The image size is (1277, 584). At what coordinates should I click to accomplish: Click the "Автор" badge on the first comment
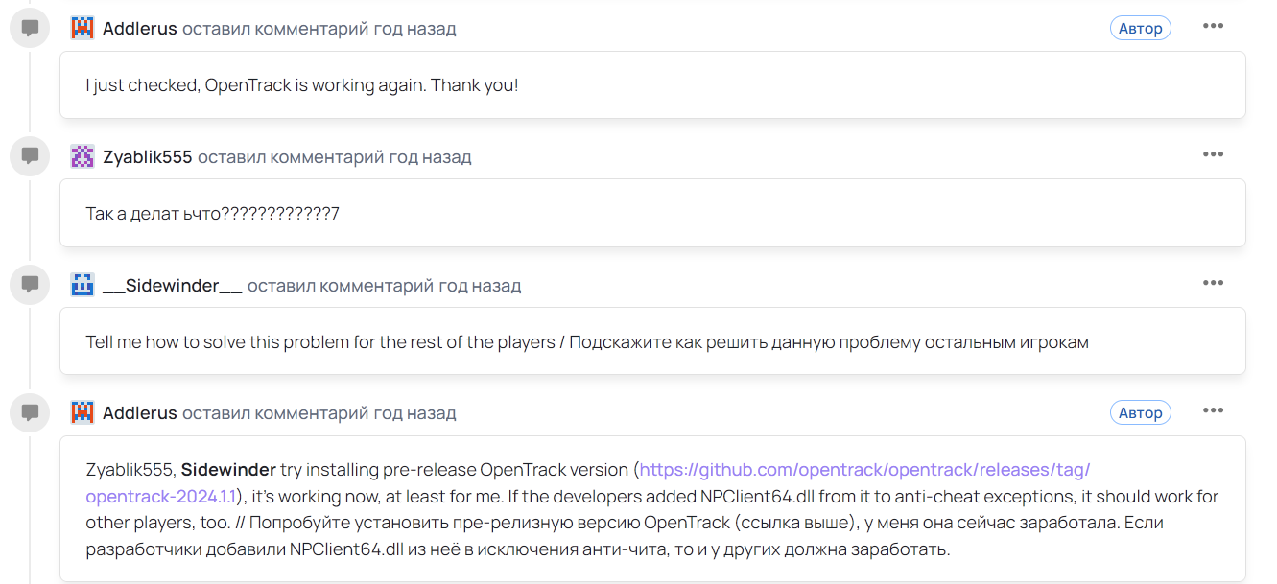[1141, 28]
